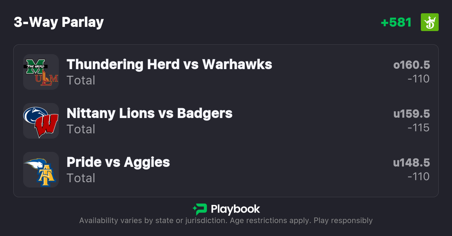Click the u148.5 total line
The image size is (452, 236).
[x=411, y=163]
